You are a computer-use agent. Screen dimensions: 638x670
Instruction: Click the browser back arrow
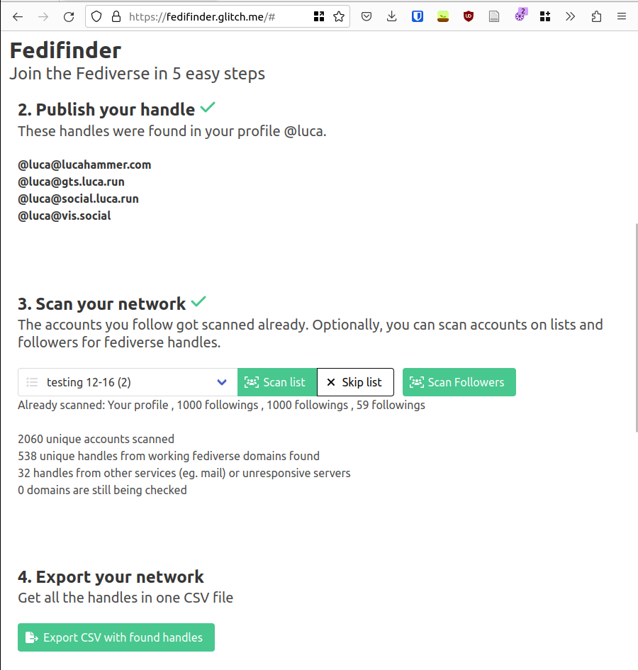18,17
